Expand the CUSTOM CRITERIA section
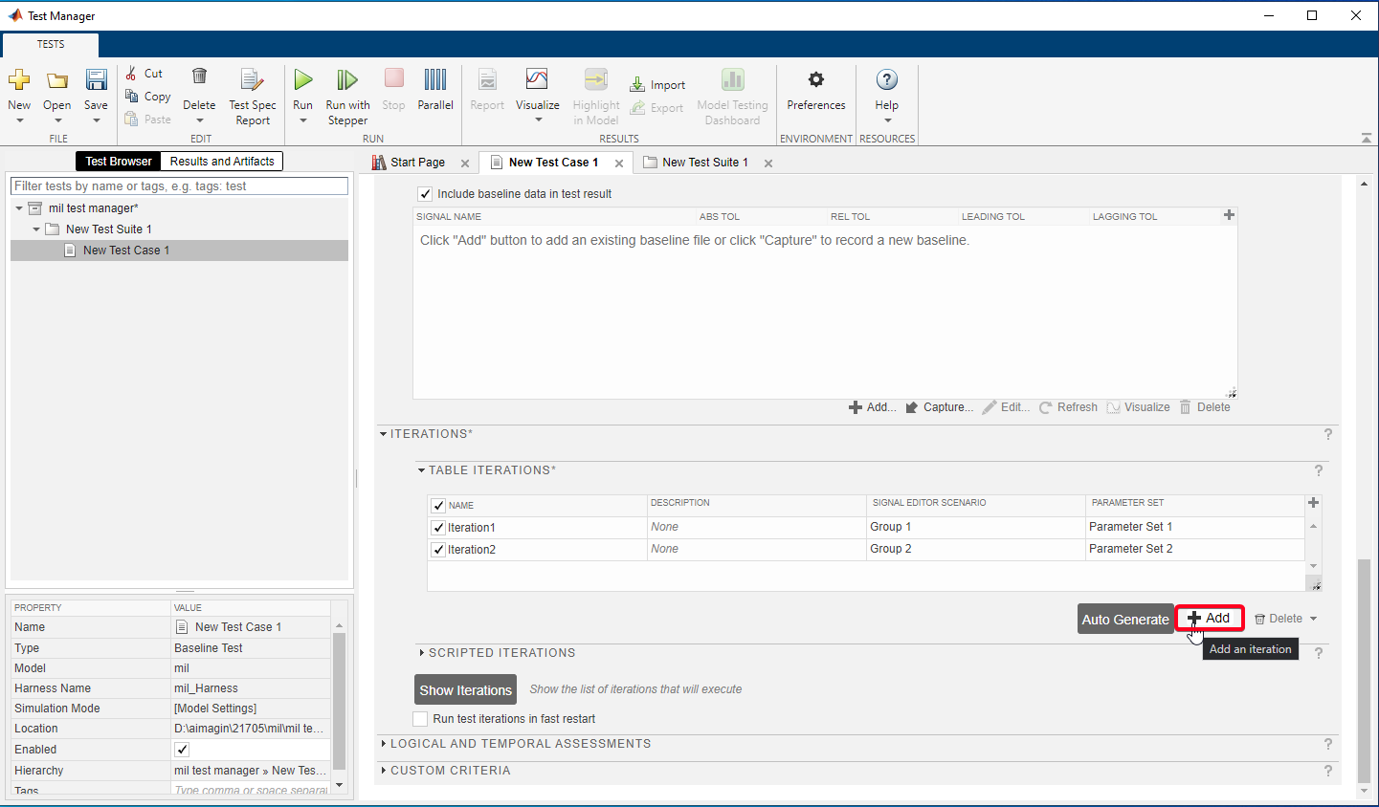The image size is (1379, 807). point(384,771)
